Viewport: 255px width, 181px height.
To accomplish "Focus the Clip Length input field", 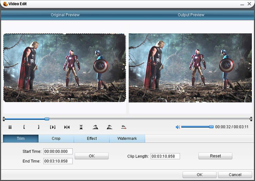I will click(165, 156).
